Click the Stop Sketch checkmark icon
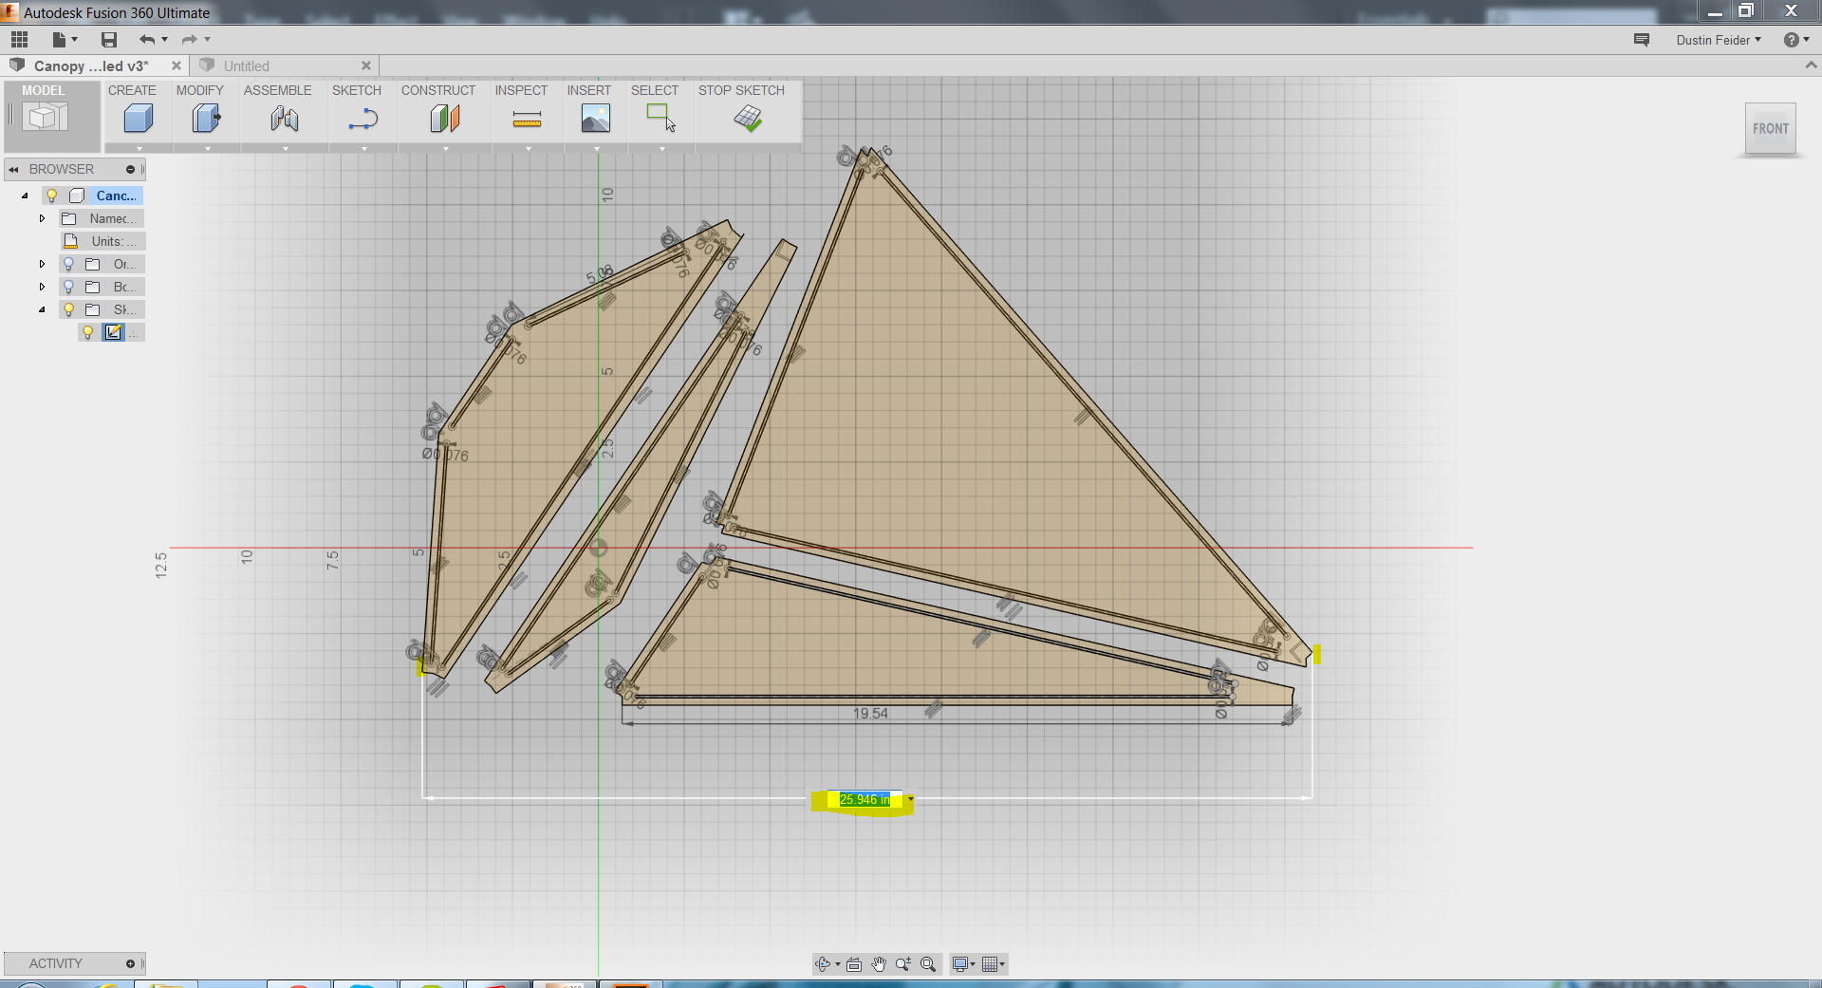 (748, 119)
